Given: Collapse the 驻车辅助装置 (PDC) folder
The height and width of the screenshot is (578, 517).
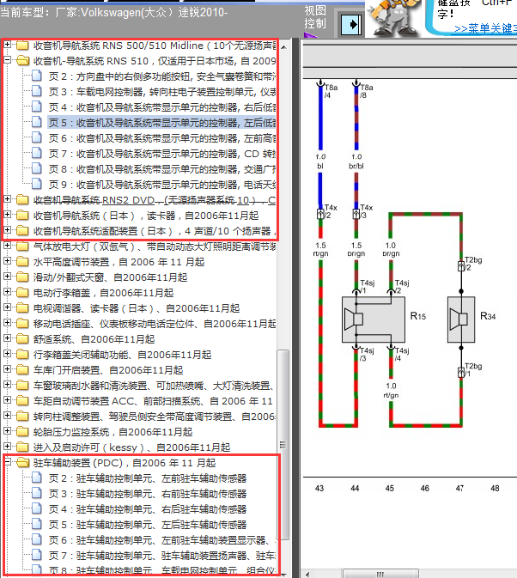Looking at the screenshot, I should [7, 462].
